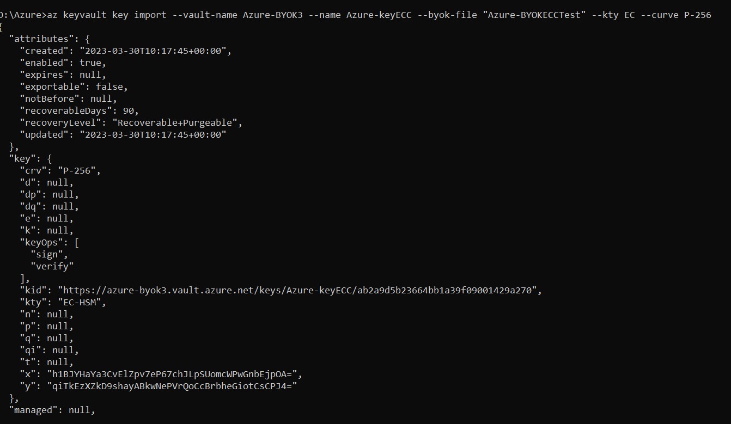Select the "--vault-name" flag in the command
The width and height of the screenshot is (731, 424).
tap(205, 15)
